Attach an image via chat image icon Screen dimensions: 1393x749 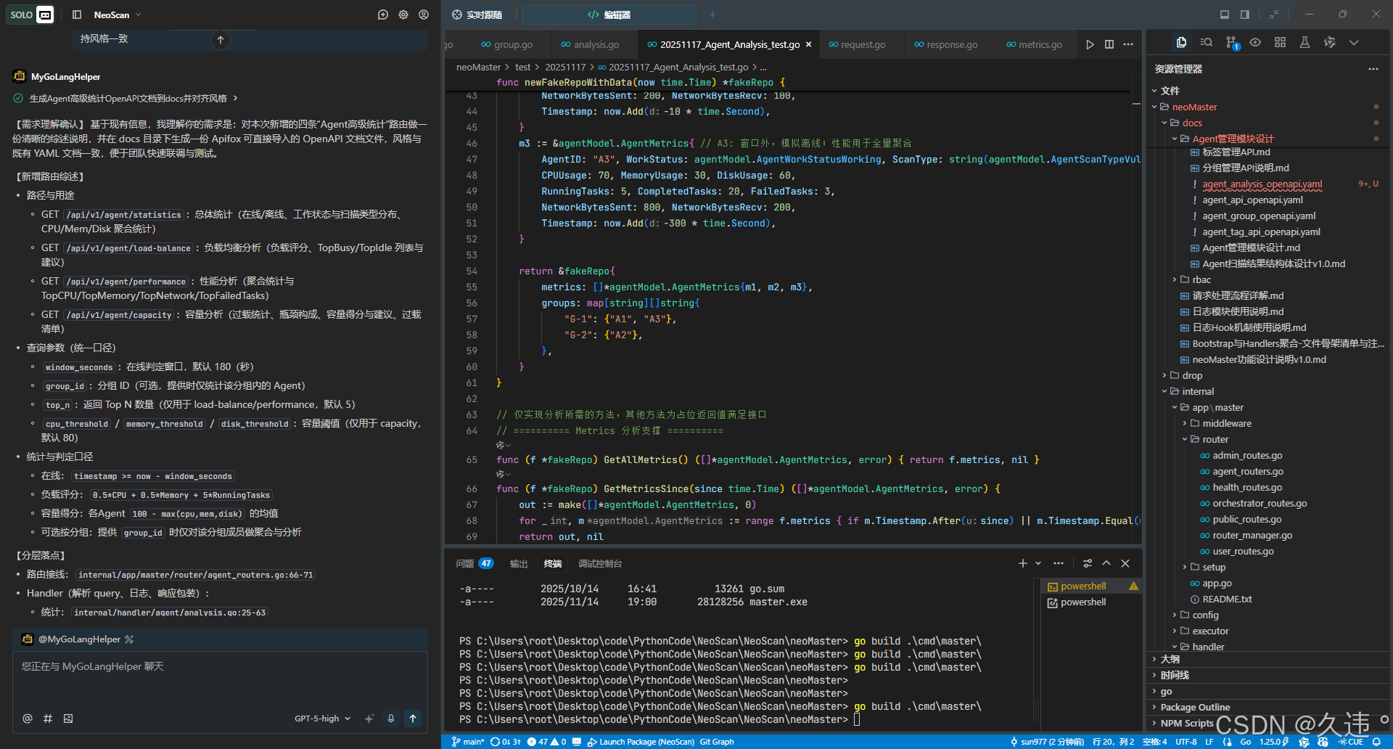point(68,719)
